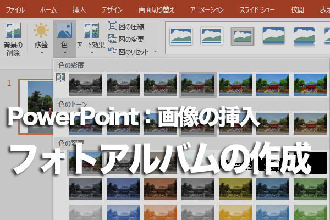Select the highlighted third picture style
Image resolution: width=330 pixels, height=220 pixels.
[243, 36]
